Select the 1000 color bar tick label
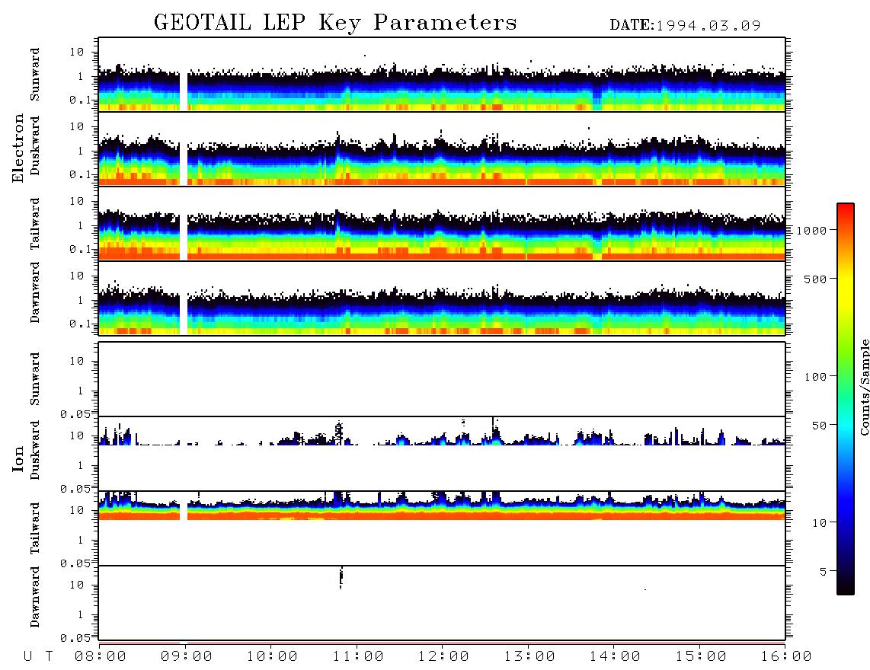Image resolution: width=870 pixels, height=670 pixels. point(811,231)
